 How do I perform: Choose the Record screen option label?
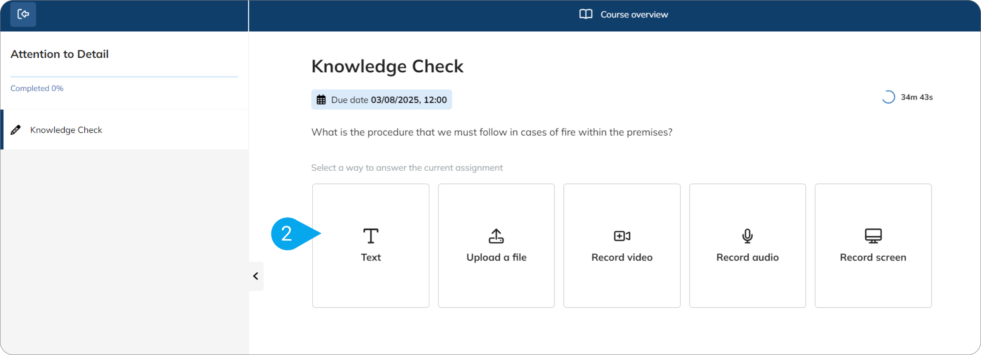point(873,258)
